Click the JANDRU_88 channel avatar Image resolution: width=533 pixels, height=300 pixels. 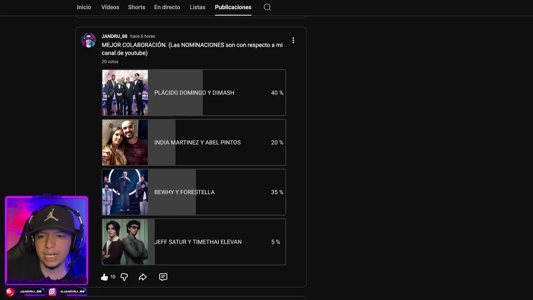click(88, 40)
